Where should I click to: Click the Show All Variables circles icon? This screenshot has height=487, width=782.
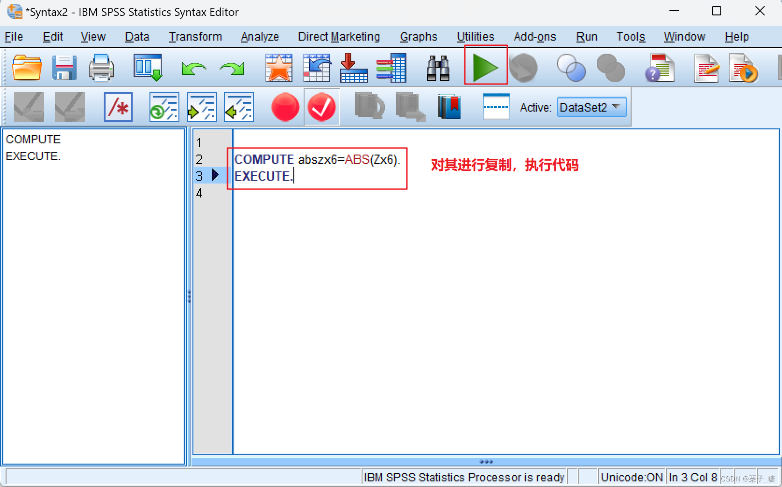[x=611, y=68]
